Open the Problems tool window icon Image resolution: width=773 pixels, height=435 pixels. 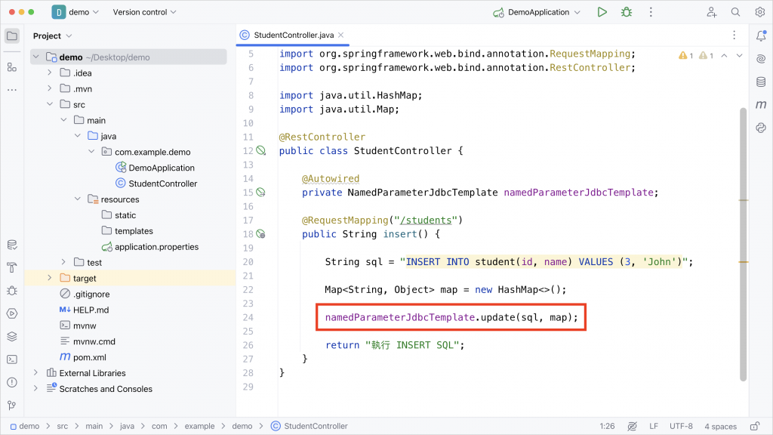pyautogui.click(x=12, y=382)
